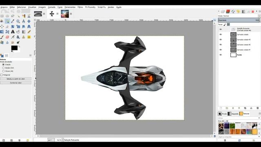
Task: Open the Camada menu
Action: (x=52, y=7)
